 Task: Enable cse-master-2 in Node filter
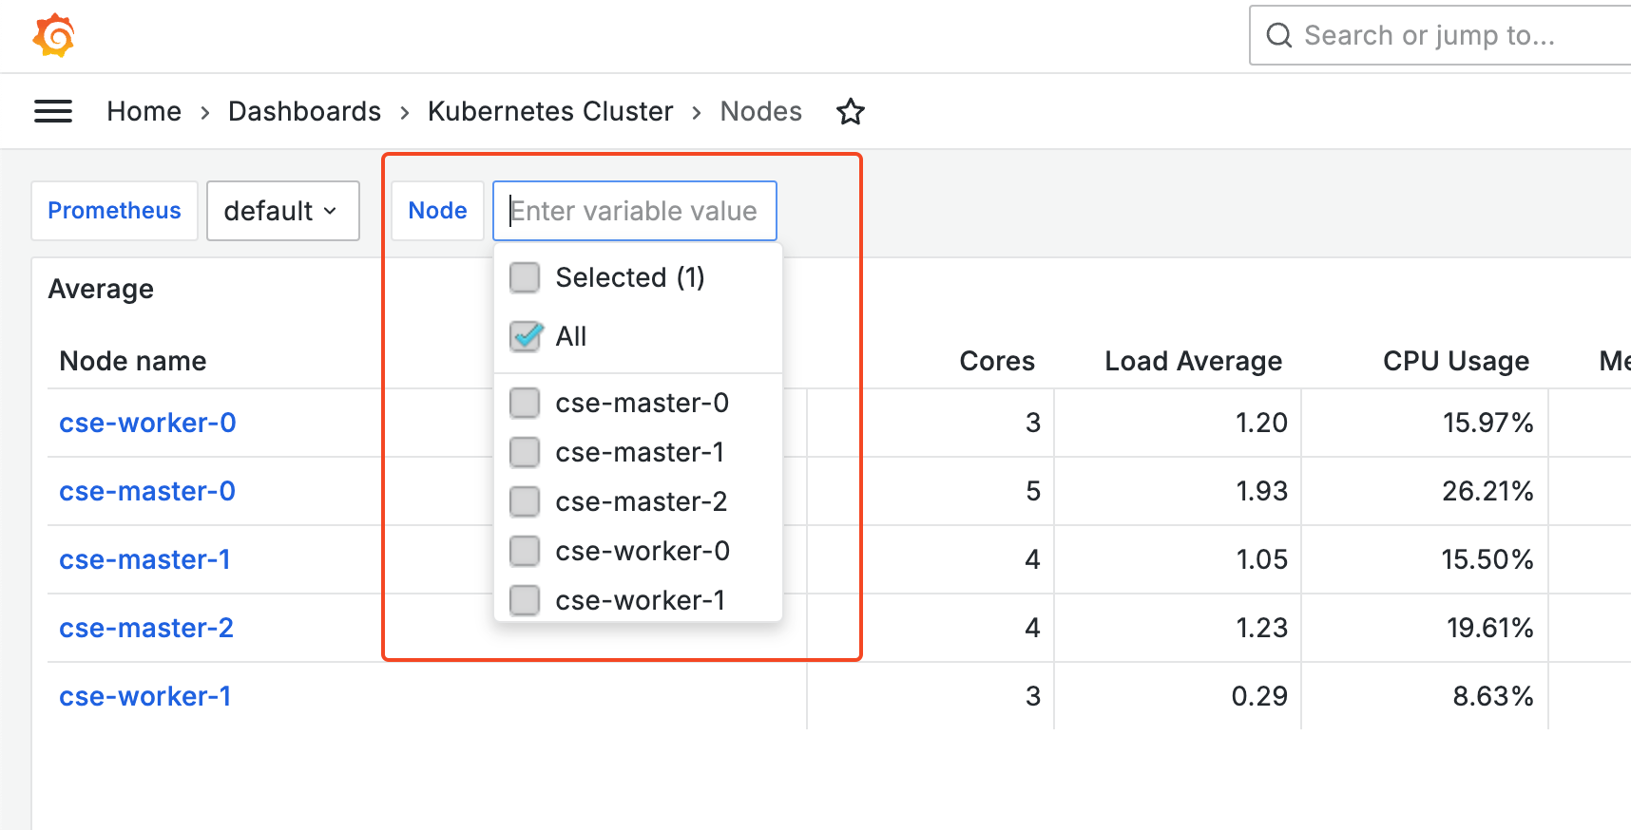point(525,501)
